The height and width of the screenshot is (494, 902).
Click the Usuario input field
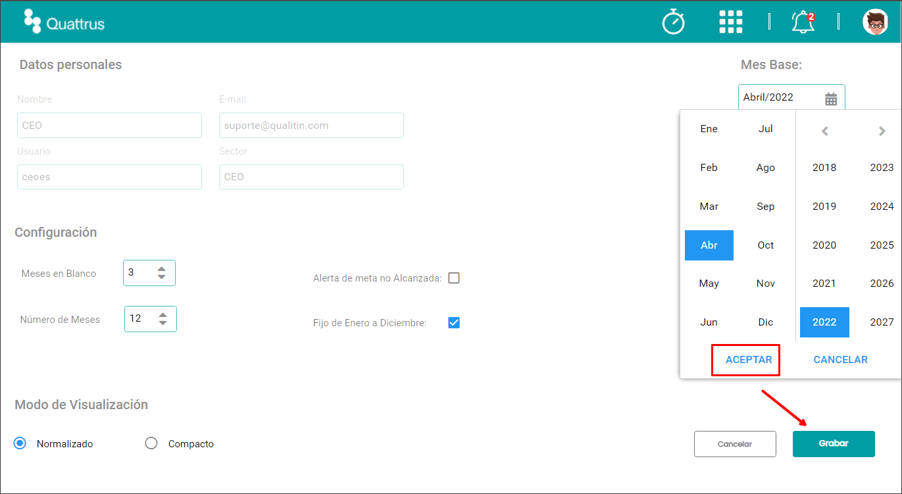point(109,177)
